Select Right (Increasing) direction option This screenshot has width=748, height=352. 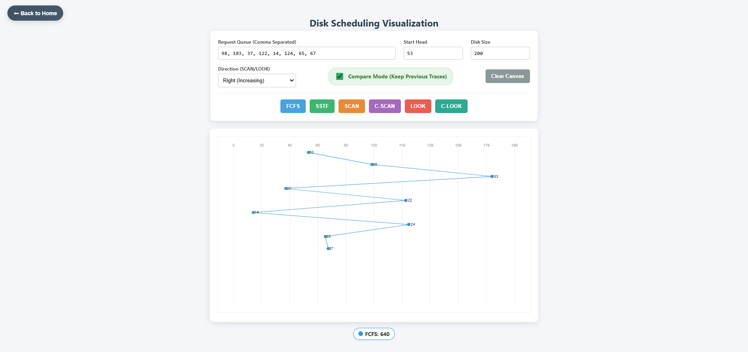[x=257, y=80]
